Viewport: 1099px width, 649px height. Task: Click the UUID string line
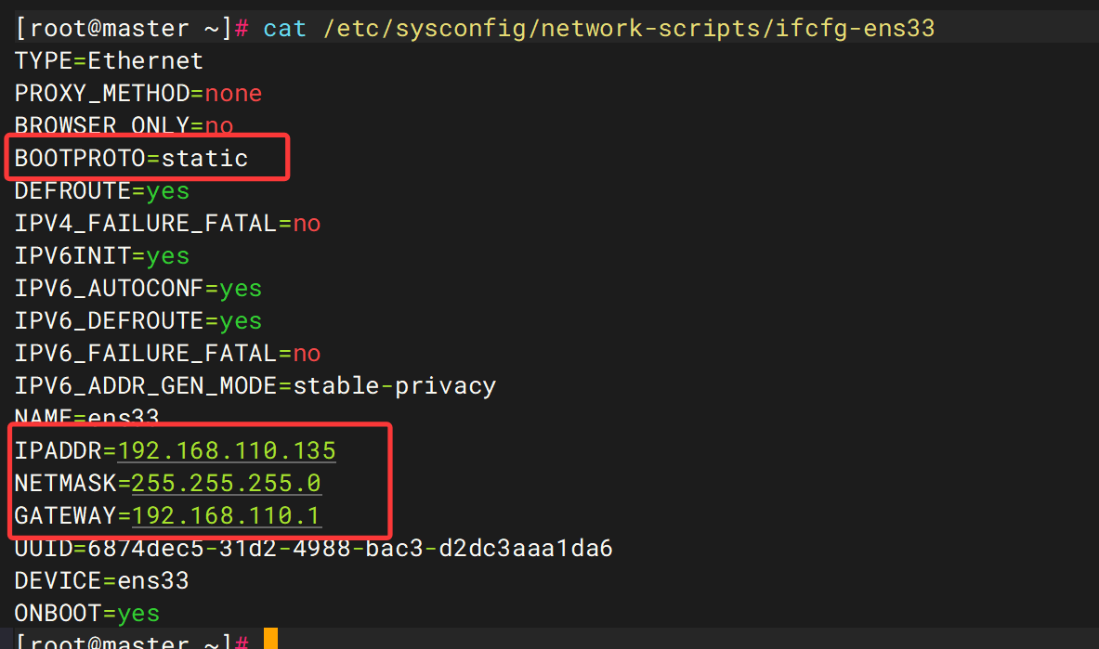tap(313, 548)
